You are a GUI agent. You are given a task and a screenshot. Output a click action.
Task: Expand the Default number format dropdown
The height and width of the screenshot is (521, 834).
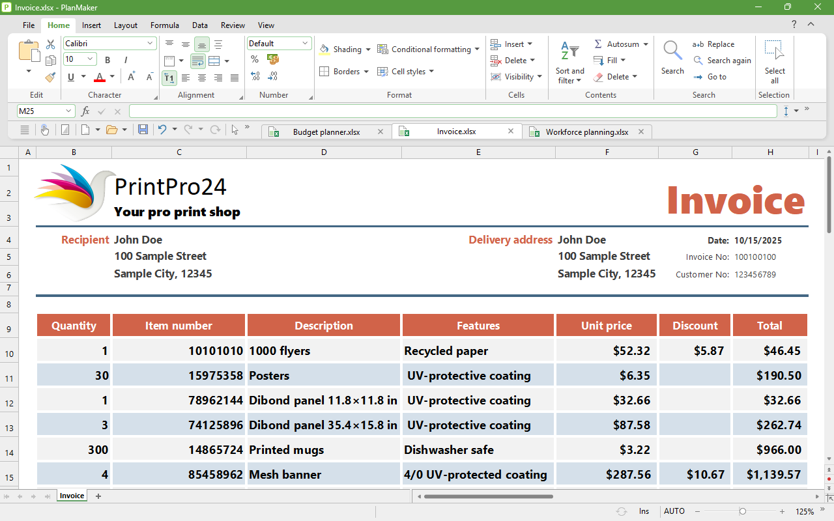click(280, 44)
